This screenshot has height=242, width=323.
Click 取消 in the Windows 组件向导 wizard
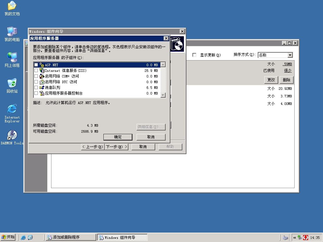point(143,147)
